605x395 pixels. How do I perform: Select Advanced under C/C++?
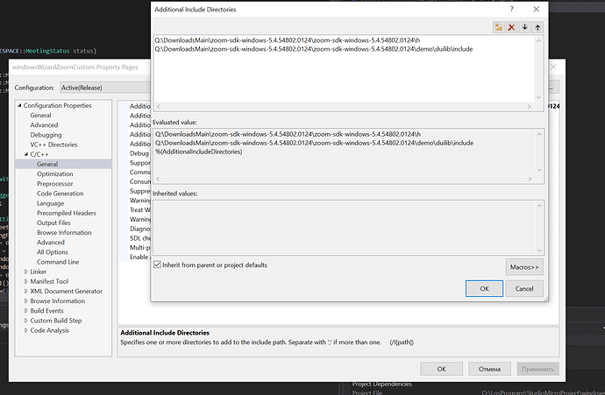pos(51,243)
